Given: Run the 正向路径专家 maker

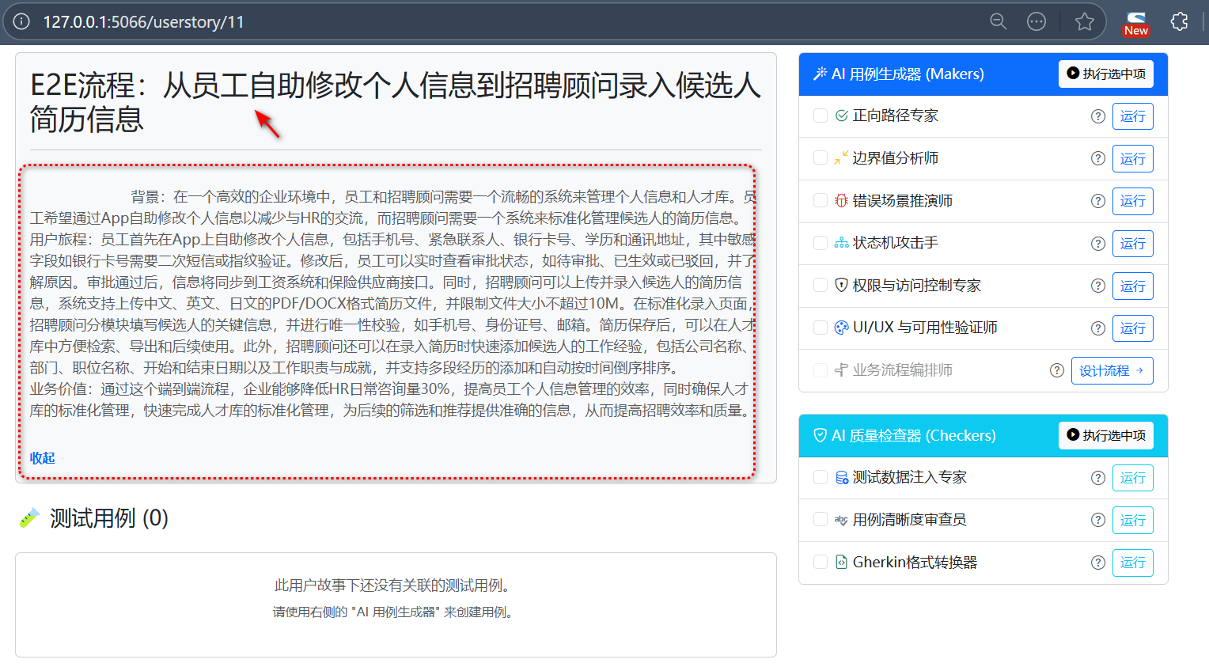Looking at the screenshot, I should click(1132, 116).
